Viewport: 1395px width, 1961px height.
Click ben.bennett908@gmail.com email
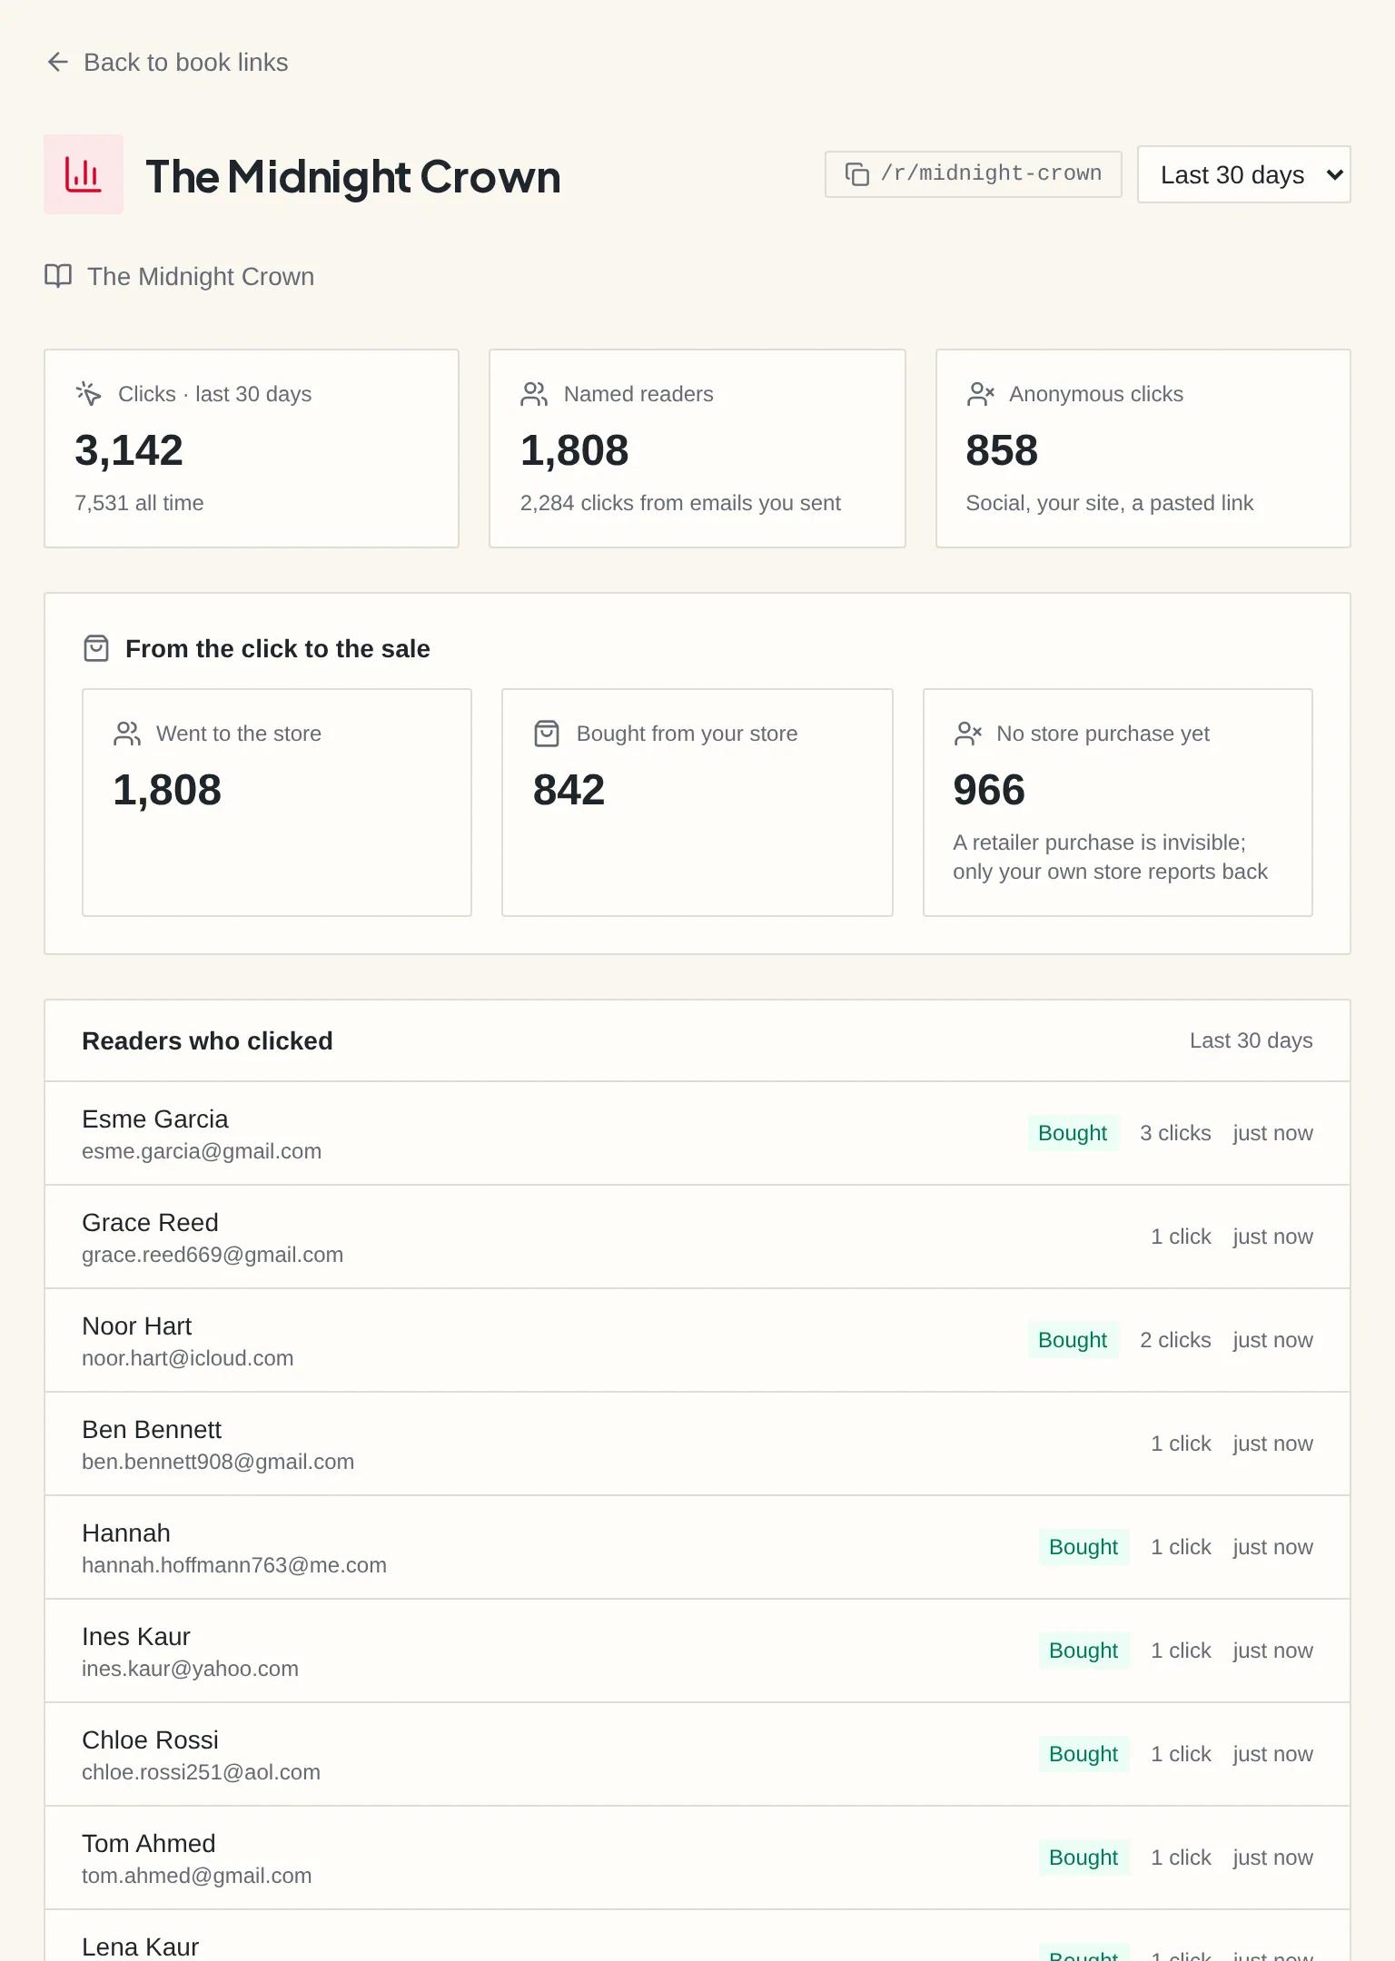point(218,1462)
